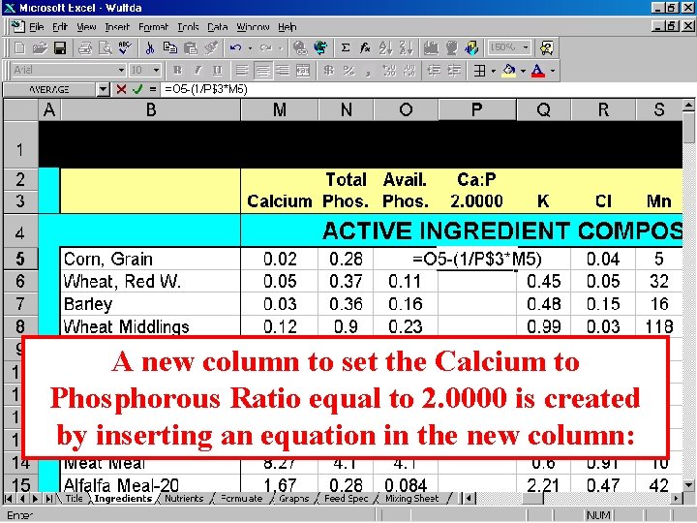Screen dimensions: 697x523
Task: Open the Office Assistant help
Action: pos(546,47)
